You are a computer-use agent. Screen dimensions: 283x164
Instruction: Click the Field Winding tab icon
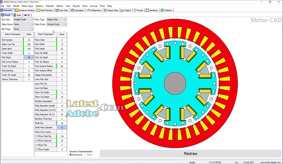[x=39, y=10]
